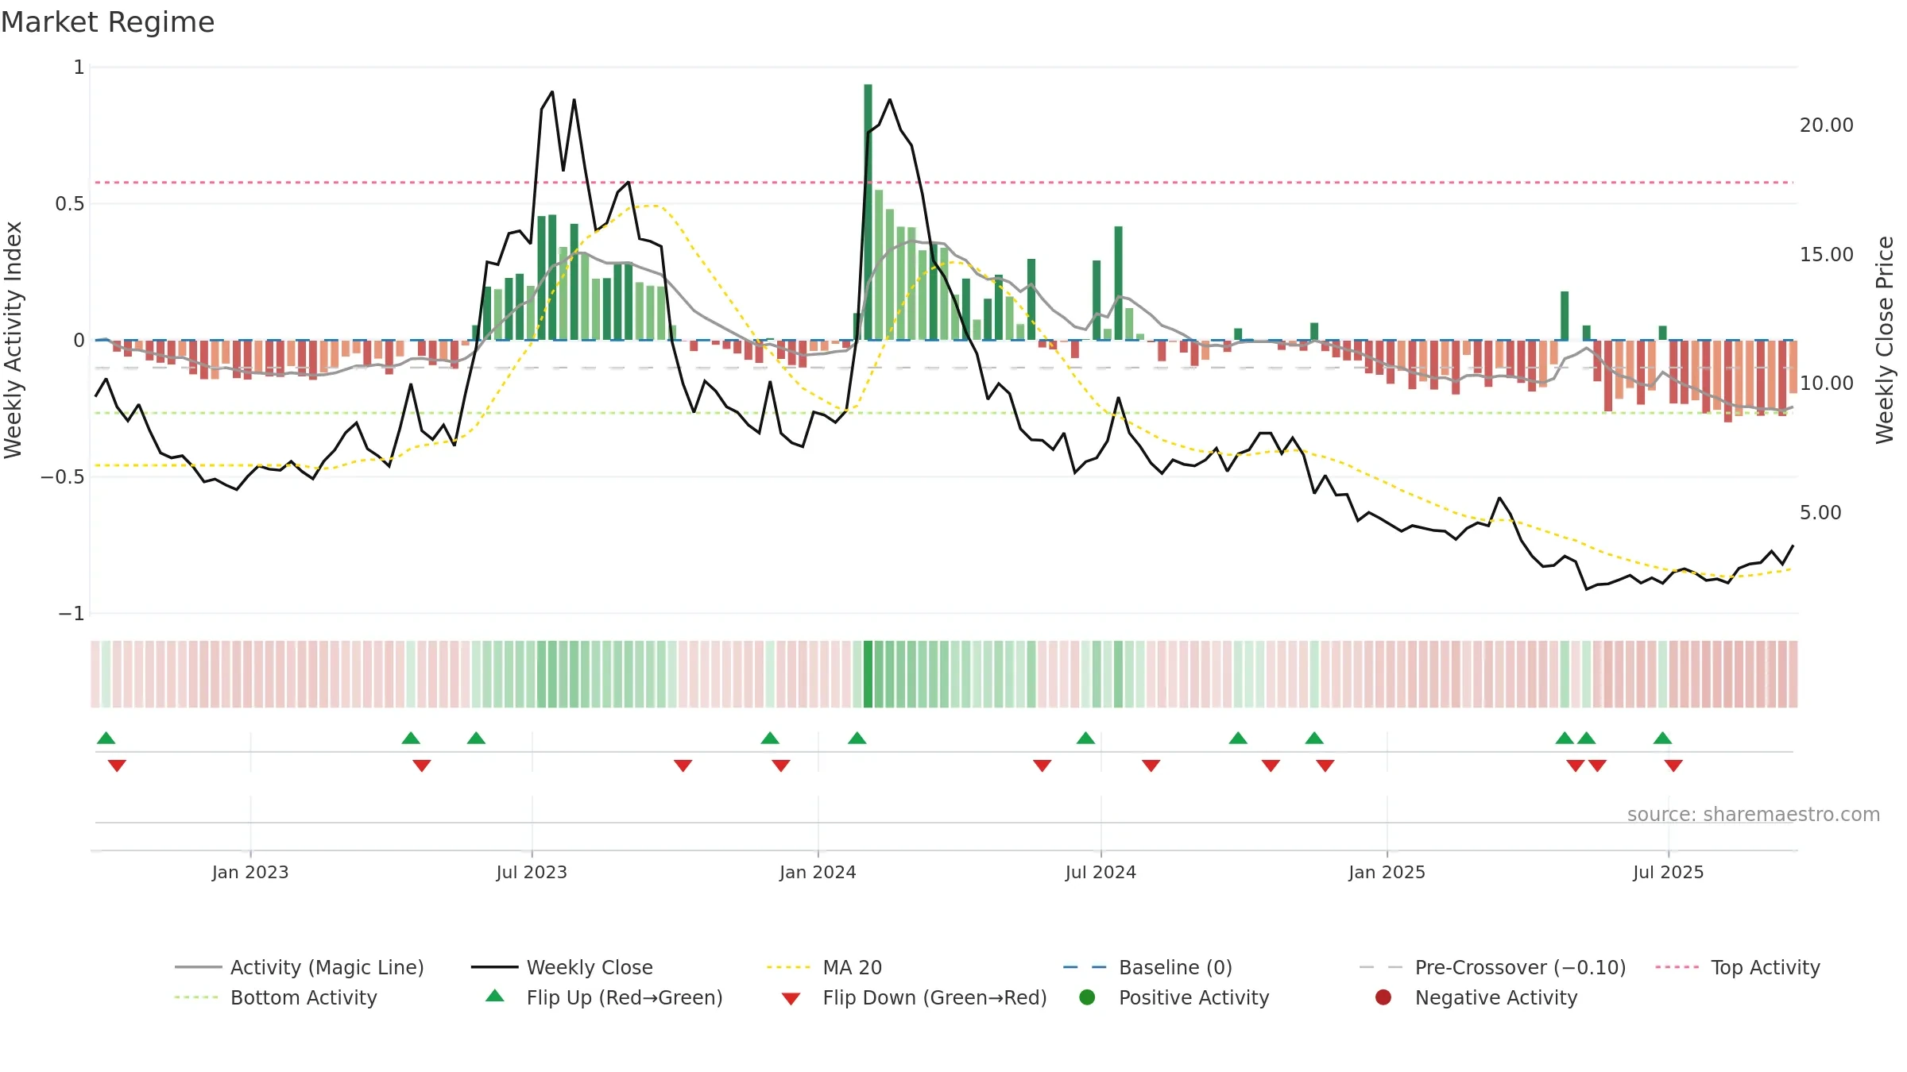Toggle Baseline (0) legend entry

point(1147,967)
